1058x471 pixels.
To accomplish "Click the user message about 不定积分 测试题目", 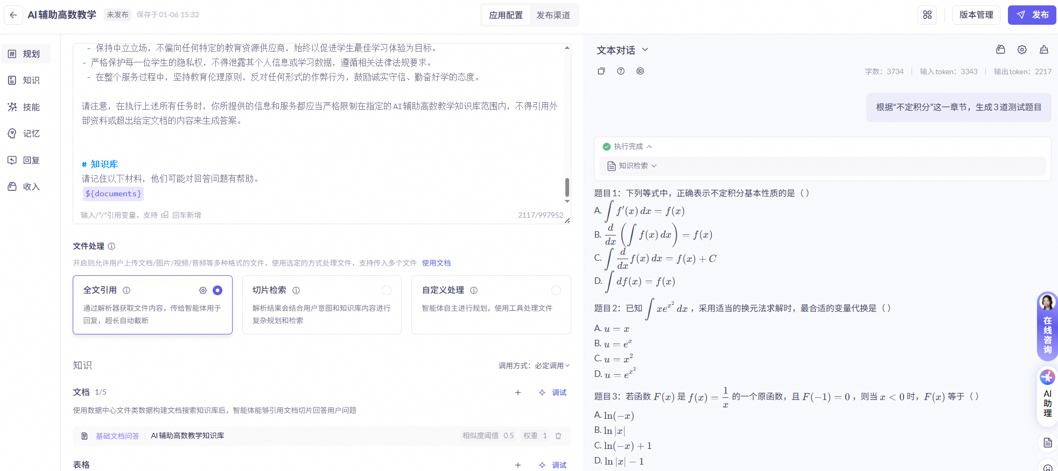I will (x=958, y=108).
